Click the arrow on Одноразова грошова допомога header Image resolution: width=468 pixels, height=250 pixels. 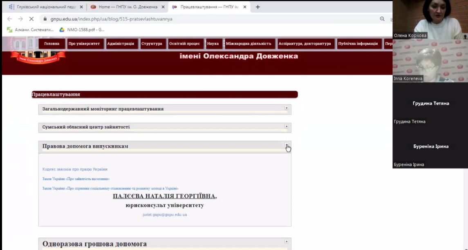coord(286,241)
